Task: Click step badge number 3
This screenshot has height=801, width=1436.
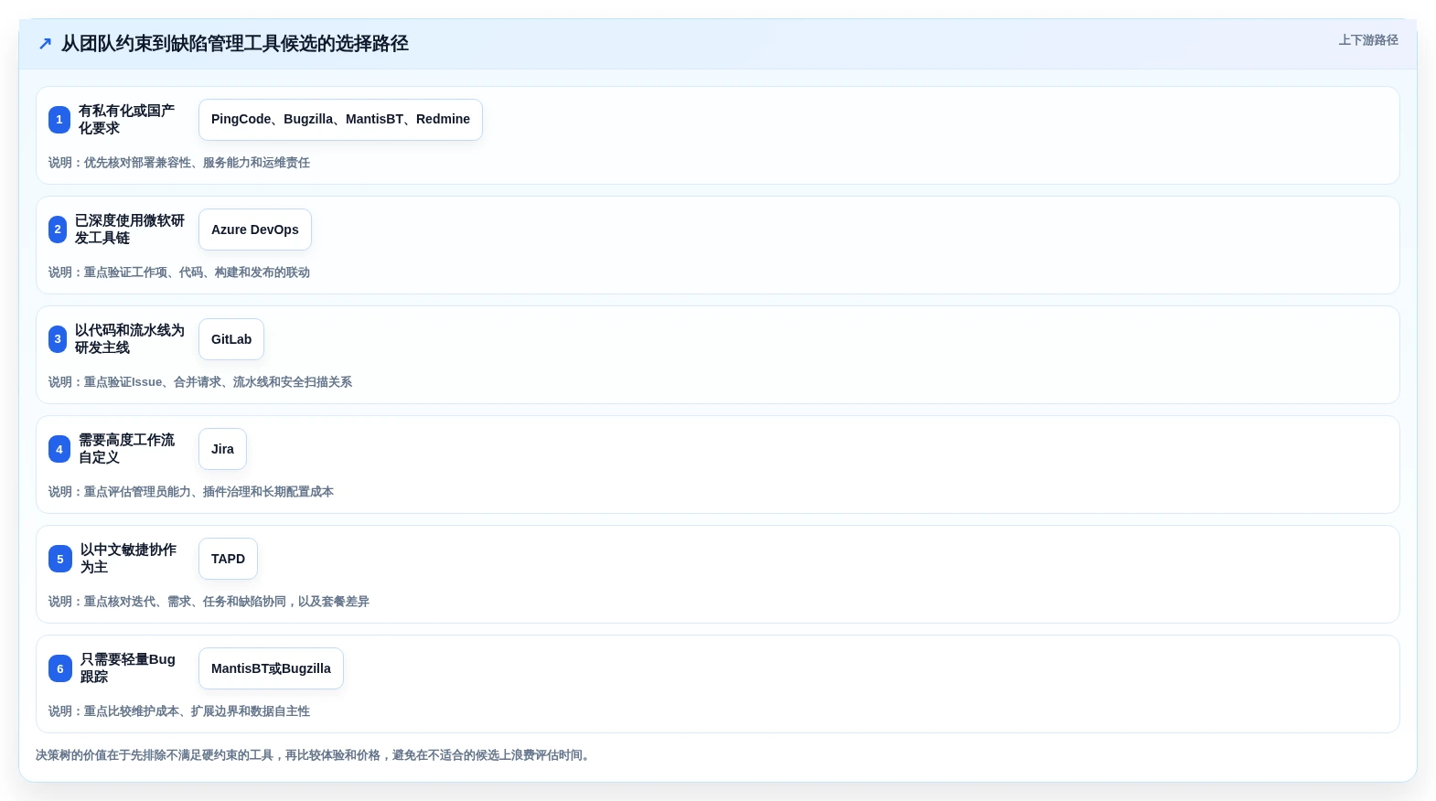Action: point(58,339)
